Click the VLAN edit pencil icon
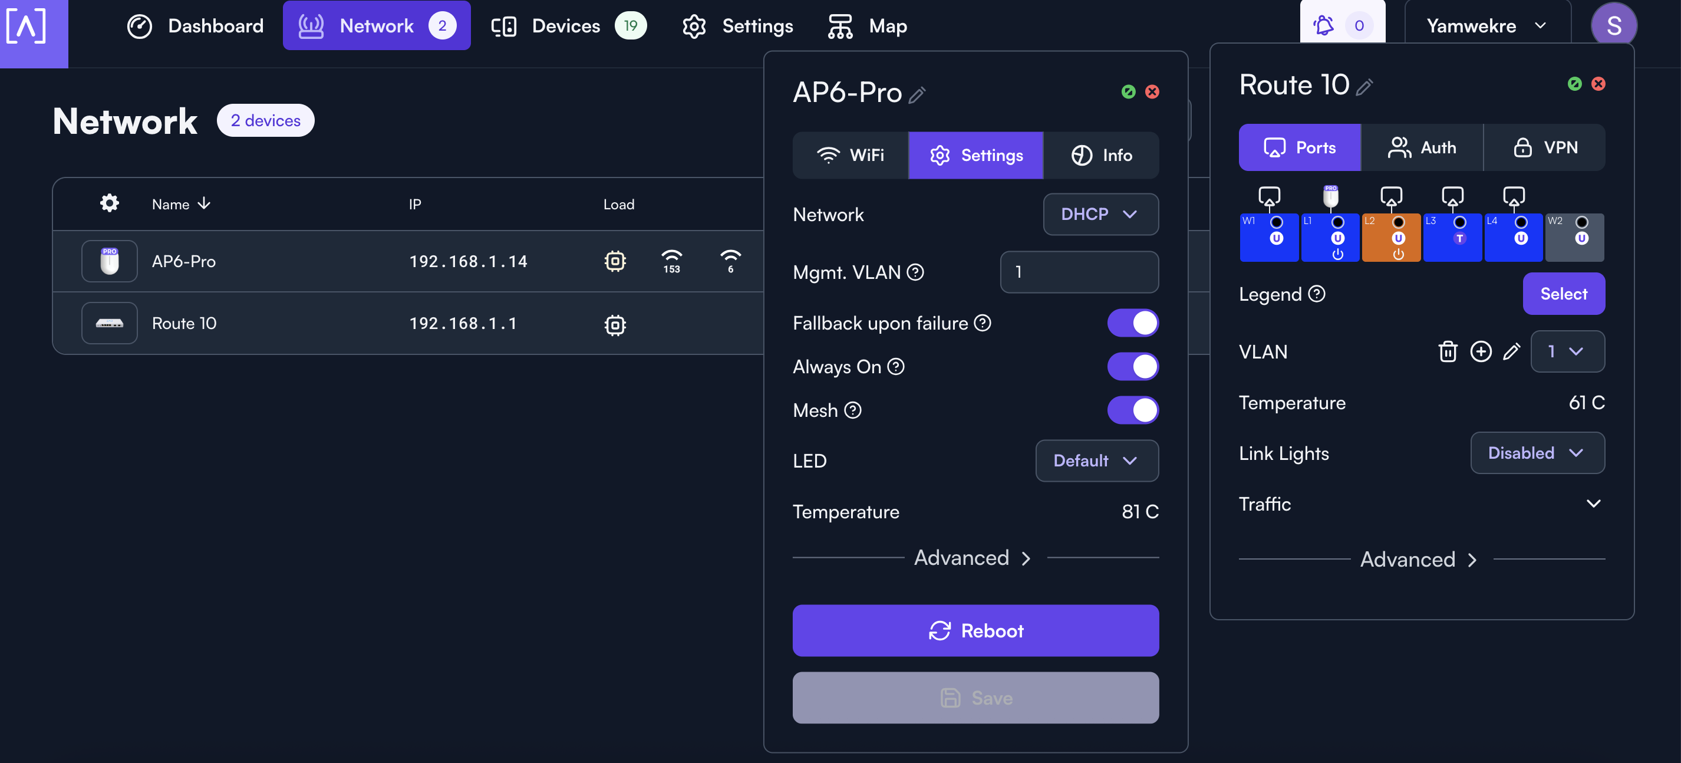Screen dimensions: 1681x763 tap(1511, 352)
